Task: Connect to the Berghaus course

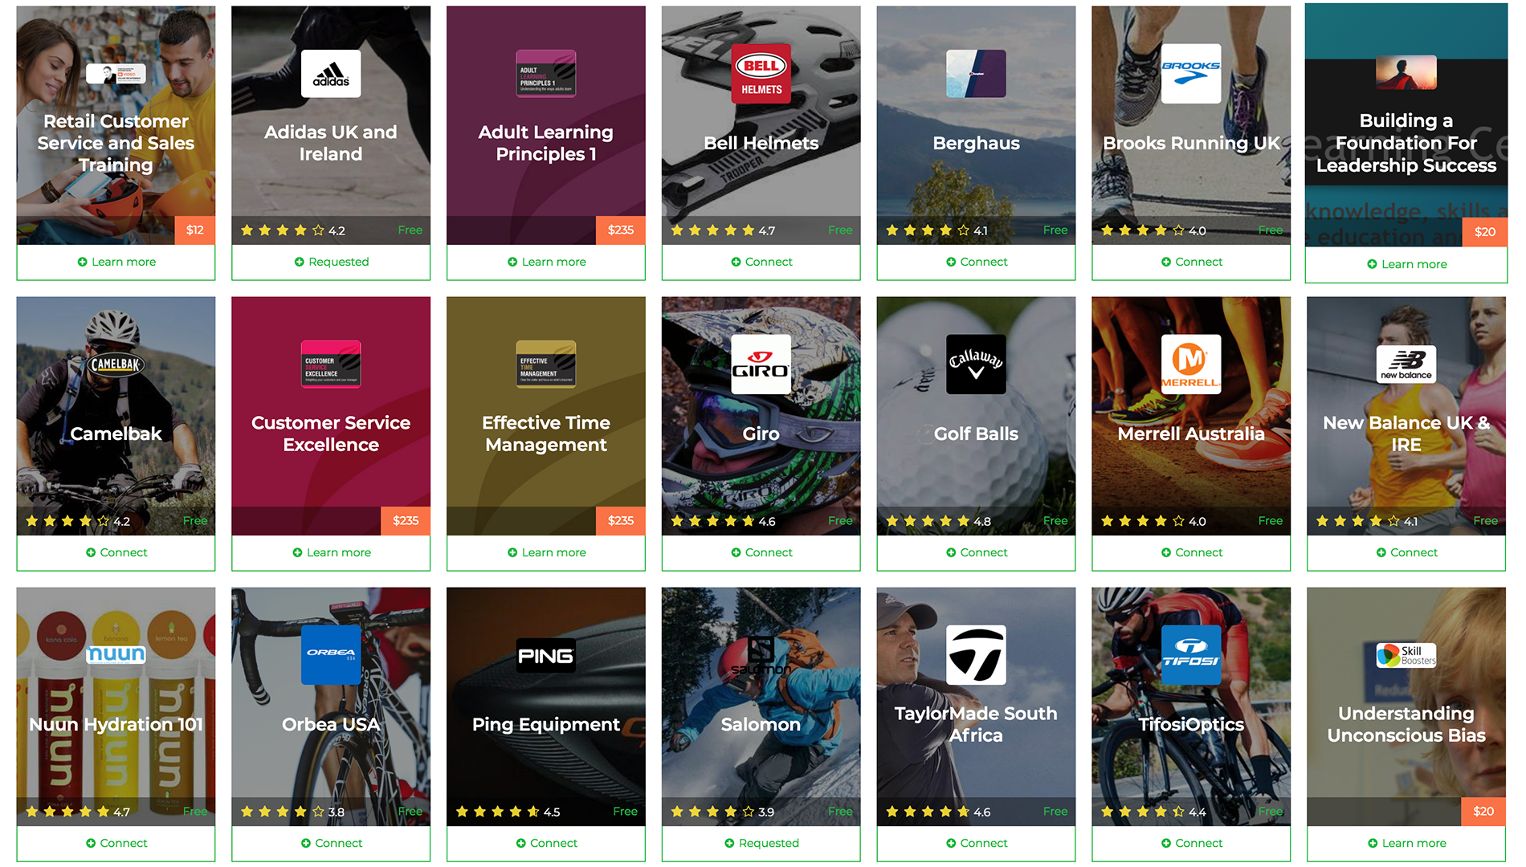Action: (976, 263)
